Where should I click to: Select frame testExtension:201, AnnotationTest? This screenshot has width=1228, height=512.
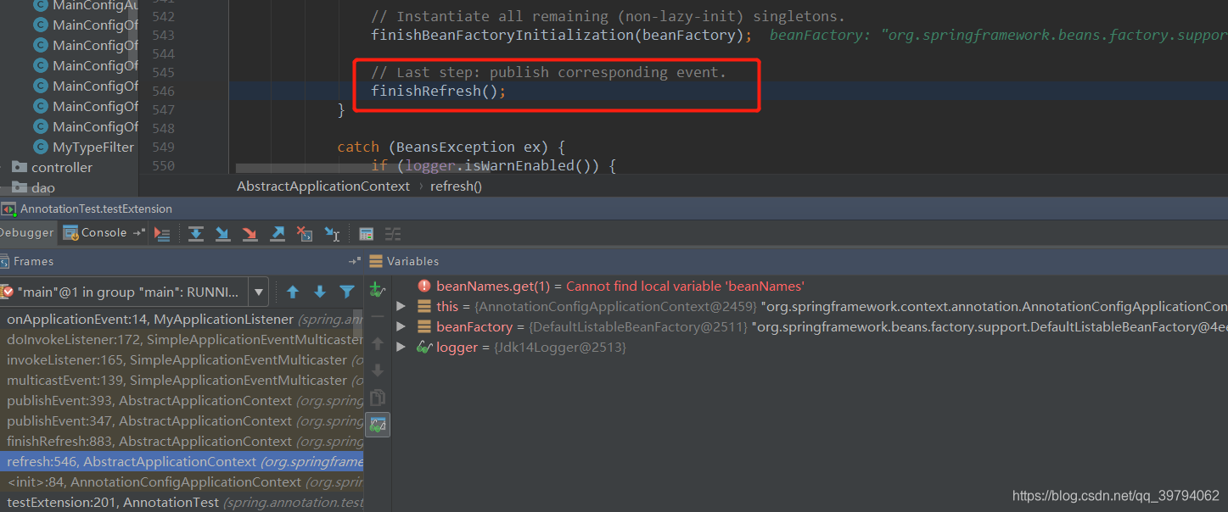tap(182, 503)
